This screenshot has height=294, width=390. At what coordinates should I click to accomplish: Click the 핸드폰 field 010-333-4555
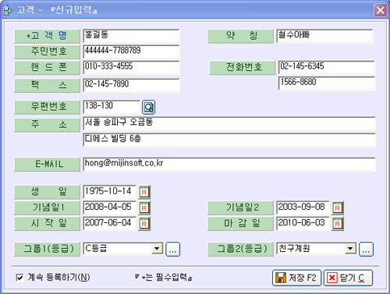coord(131,67)
